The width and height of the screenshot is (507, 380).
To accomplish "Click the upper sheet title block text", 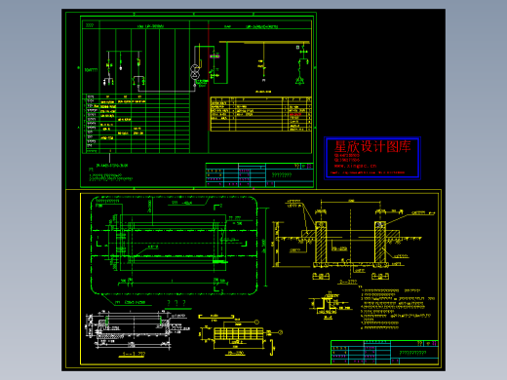I will tap(282, 175).
